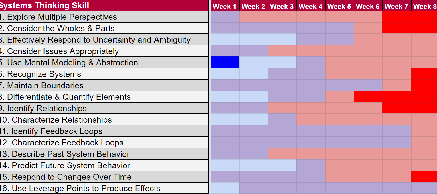Select Week 3 cell in Identify Relationships row

click(282, 108)
